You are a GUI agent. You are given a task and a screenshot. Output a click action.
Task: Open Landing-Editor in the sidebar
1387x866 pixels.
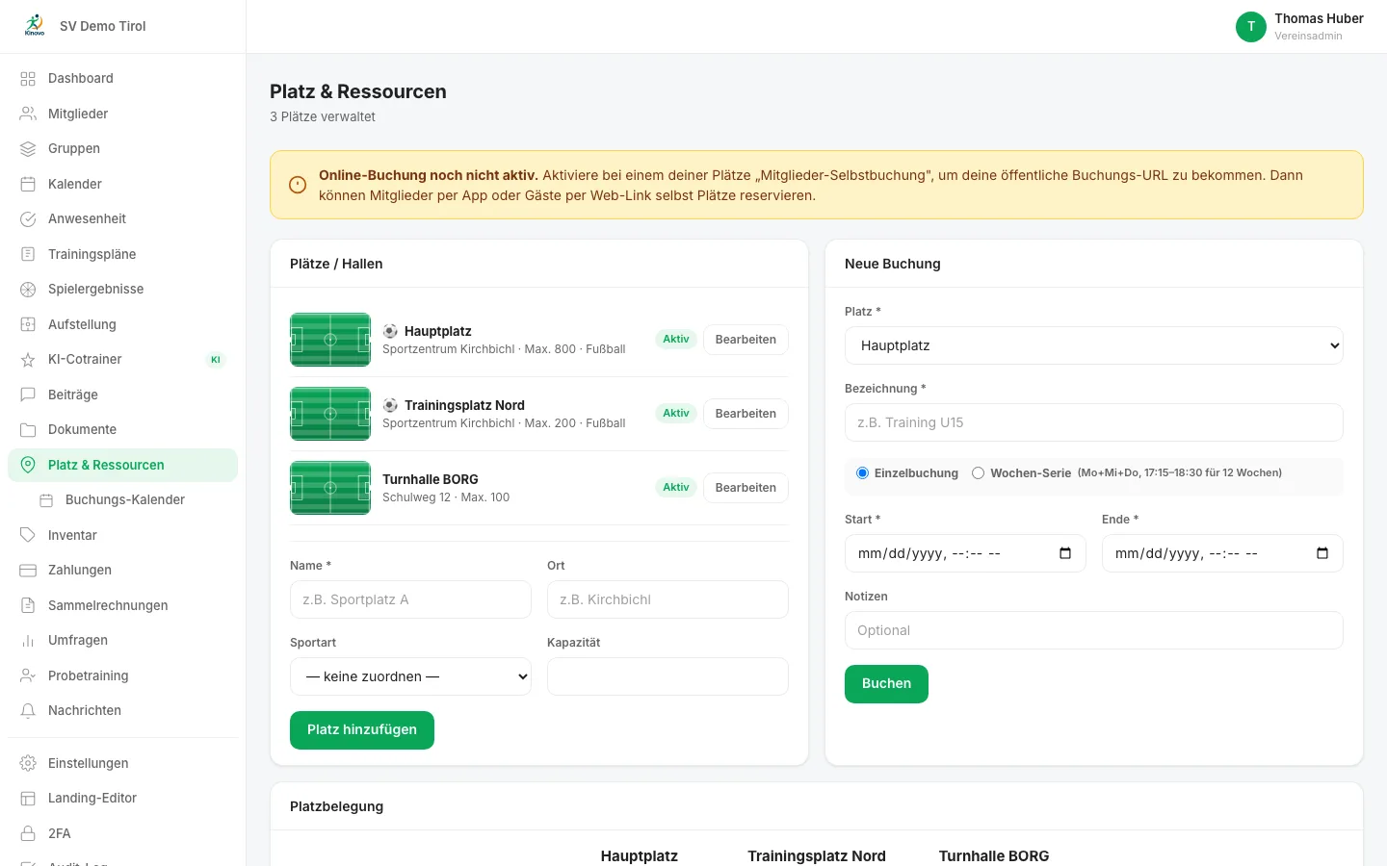(x=122, y=799)
